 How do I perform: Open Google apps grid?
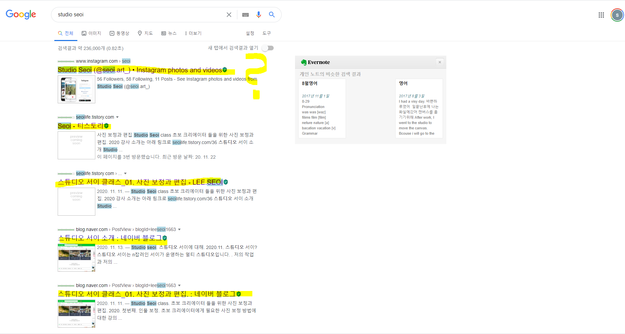click(x=601, y=15)
